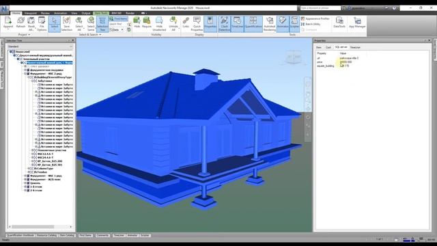Expand the Select & Search panel arrow
The height and width of the screenshot is (246, 437).
(100, 35)
